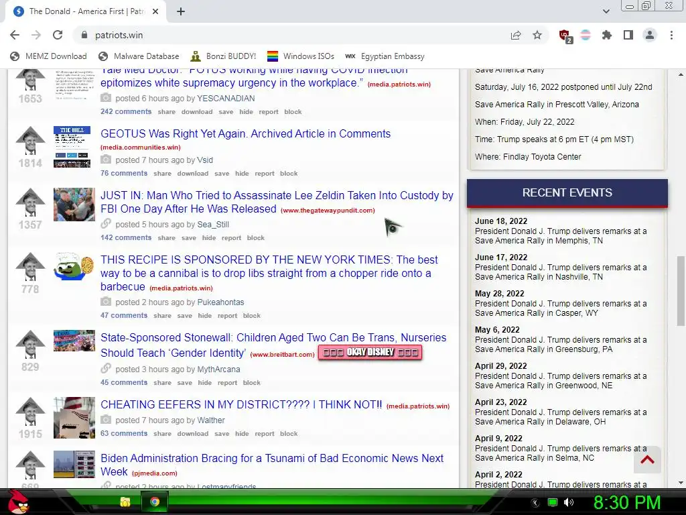Click share on the 242 comments post

pos(166,112)
